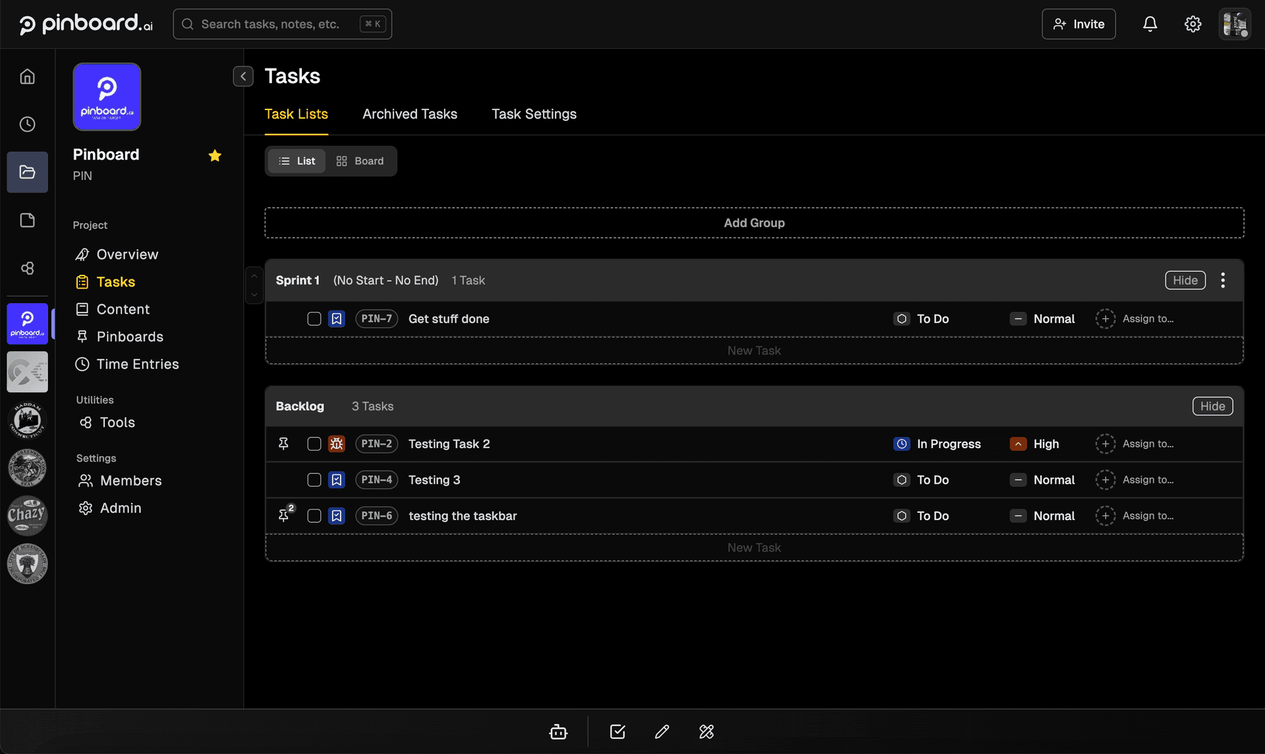Image resolution: width=1265 pixels, height=754 pixels.
Task: Click the checkmark icon in bottom toolbar
Action: tap(618, 732)
